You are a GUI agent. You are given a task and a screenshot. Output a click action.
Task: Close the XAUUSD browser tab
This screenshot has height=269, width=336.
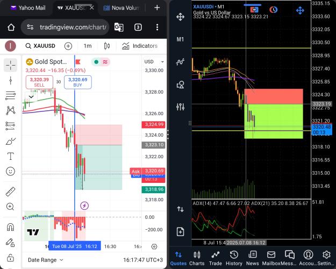tap(92, 8)
